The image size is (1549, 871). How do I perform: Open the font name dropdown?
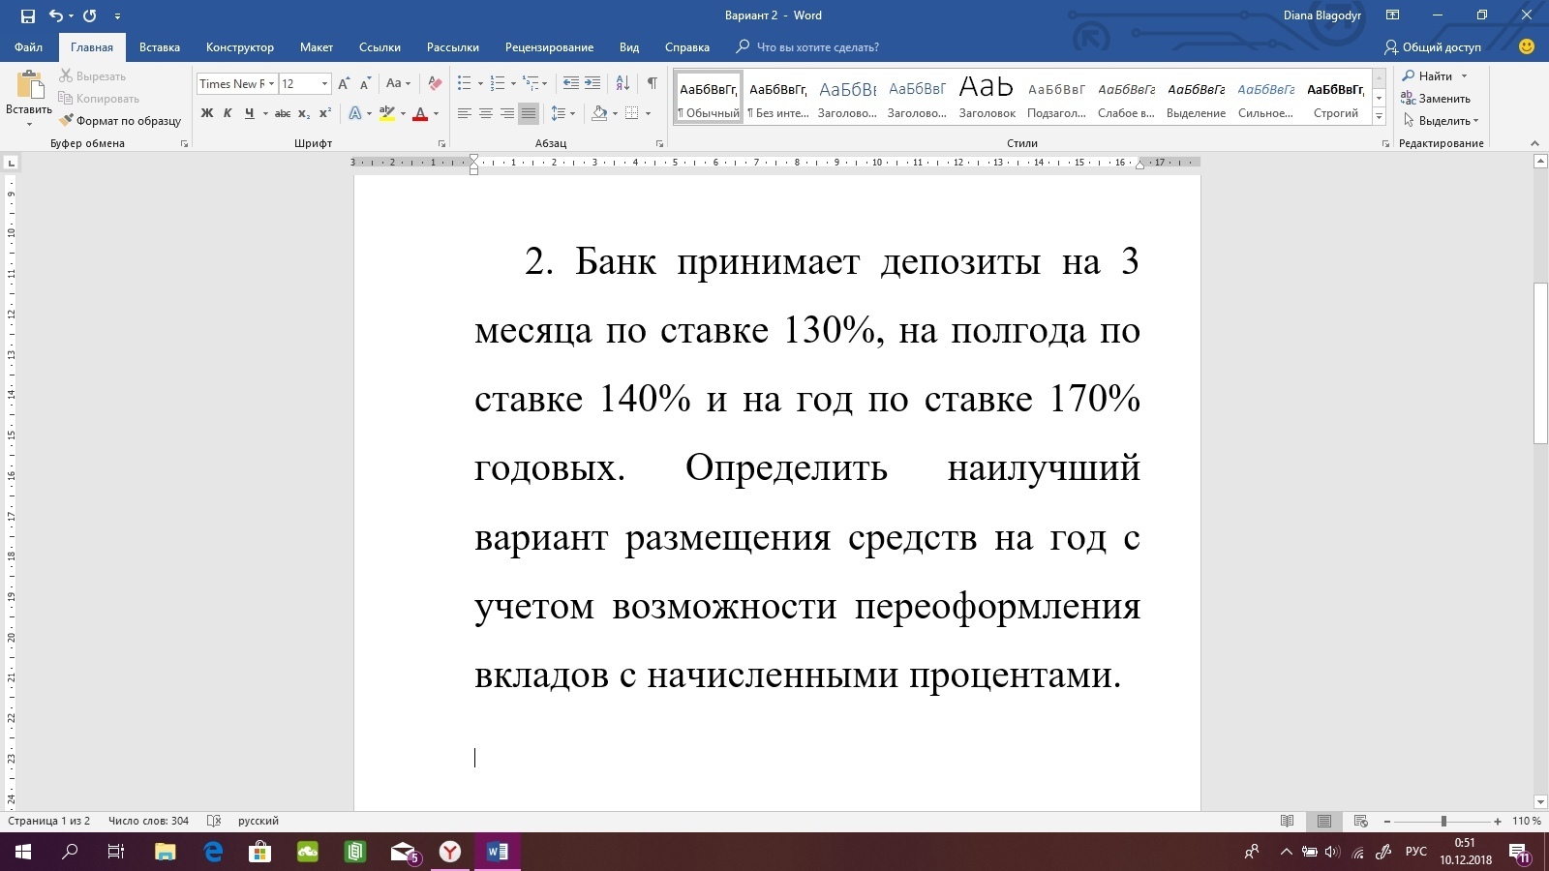271,84
